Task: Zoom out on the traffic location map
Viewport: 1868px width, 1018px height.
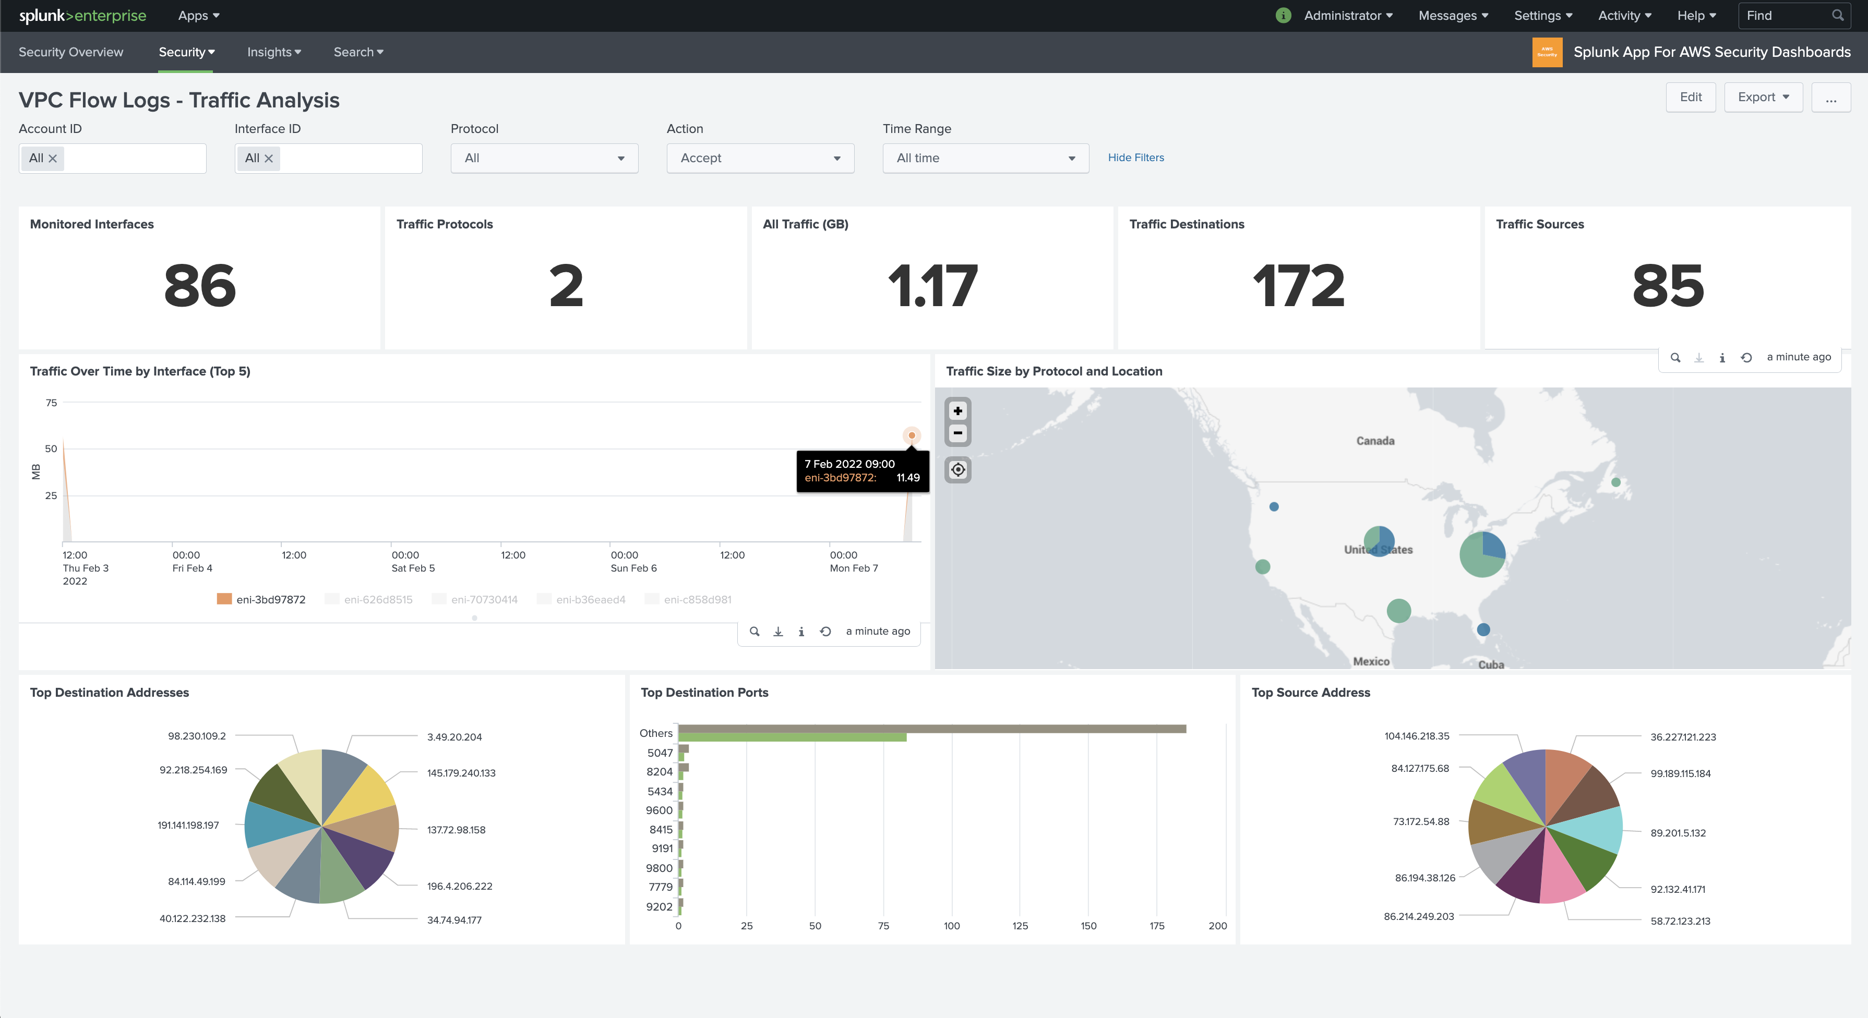Action: tap(957, 433)
